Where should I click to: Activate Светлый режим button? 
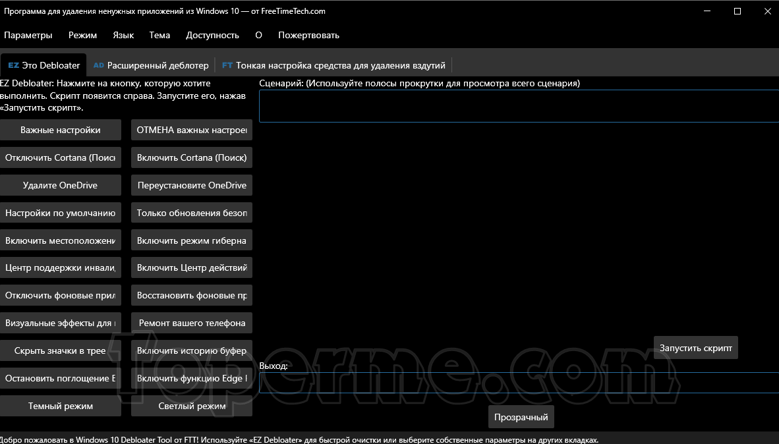point(192,406)
